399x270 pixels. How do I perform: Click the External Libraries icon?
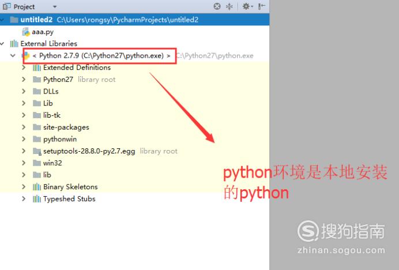pyautogui.click(x=14, y=43)
